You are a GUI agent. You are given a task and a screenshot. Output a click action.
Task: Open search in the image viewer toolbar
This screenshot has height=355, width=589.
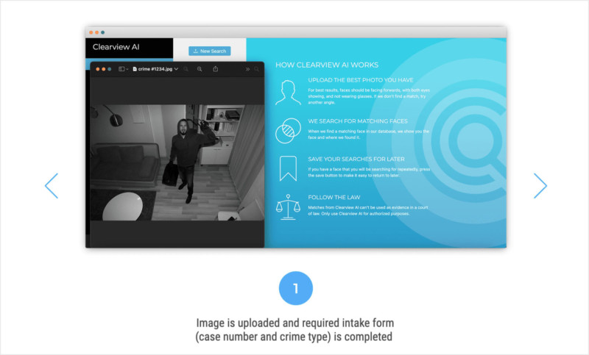[x=256, y=69]
